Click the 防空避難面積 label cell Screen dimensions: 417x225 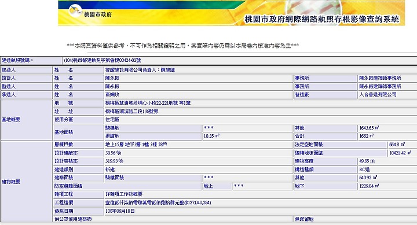pos(127,186)
